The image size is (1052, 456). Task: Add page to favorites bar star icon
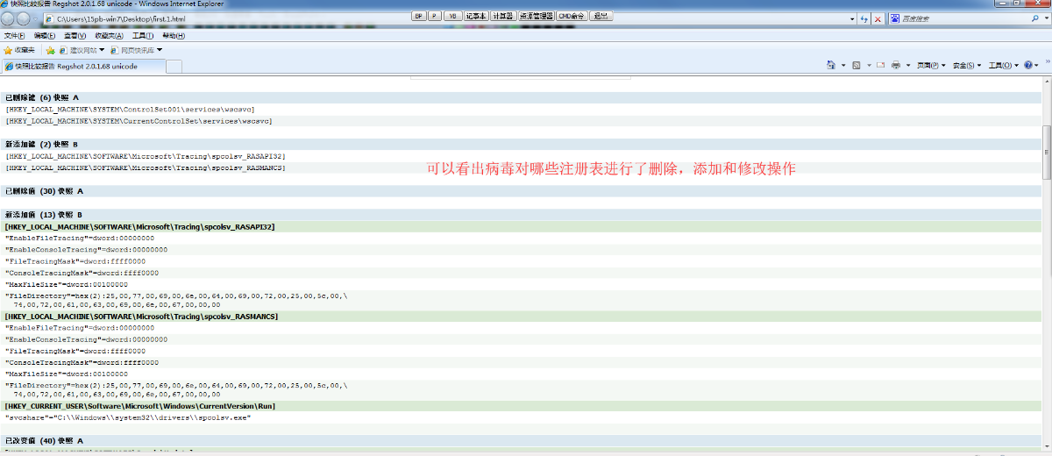[50, 50]
